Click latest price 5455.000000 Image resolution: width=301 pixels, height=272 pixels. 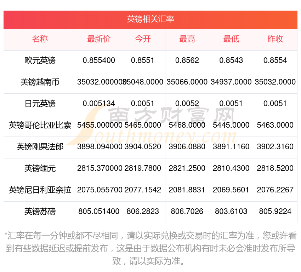(x=100, y=125)
